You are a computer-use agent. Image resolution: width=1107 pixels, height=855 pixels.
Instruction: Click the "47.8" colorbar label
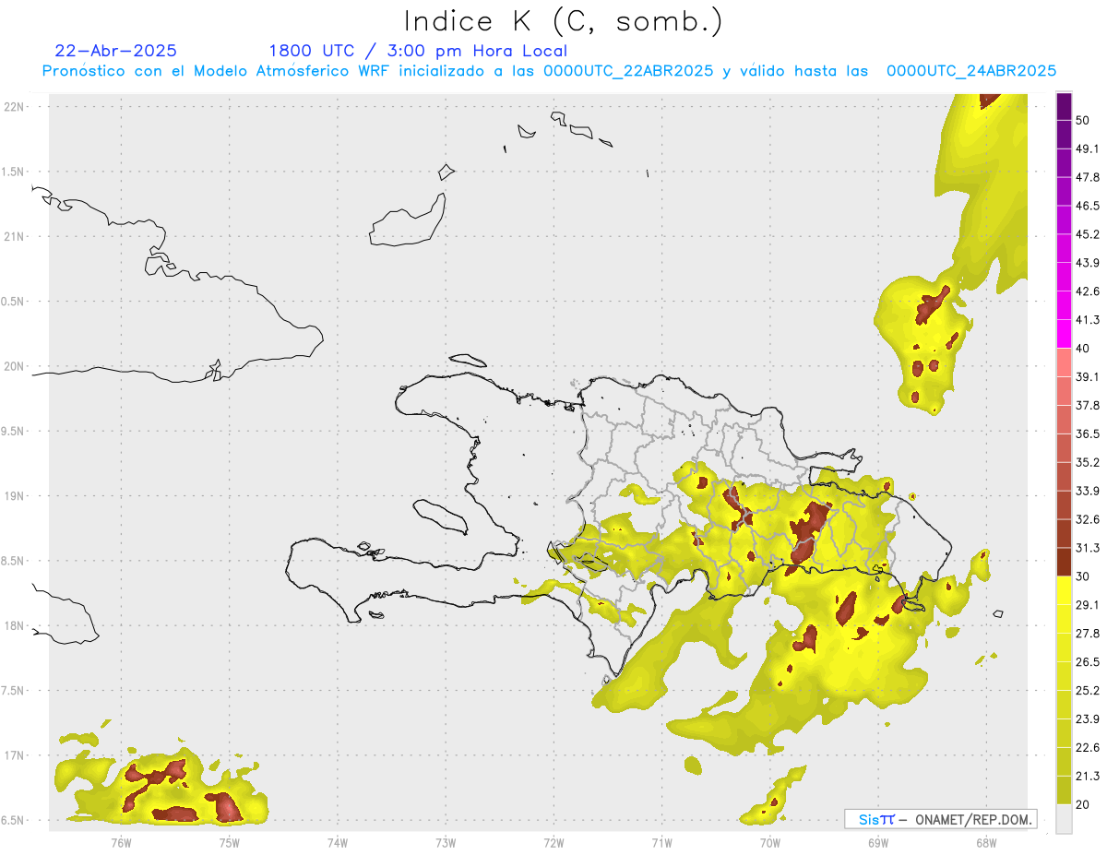(x=1088, y=177)
